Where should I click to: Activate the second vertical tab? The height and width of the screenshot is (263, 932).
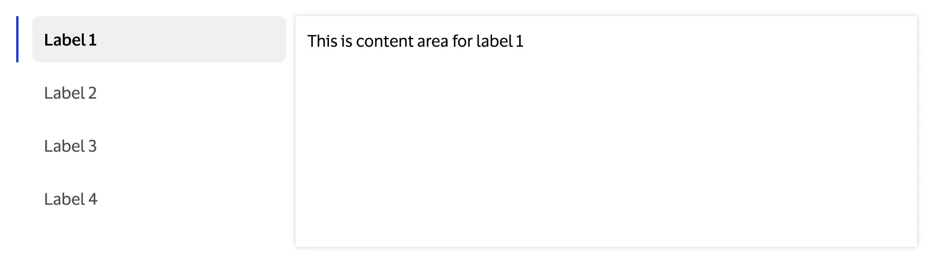[70, 93]
